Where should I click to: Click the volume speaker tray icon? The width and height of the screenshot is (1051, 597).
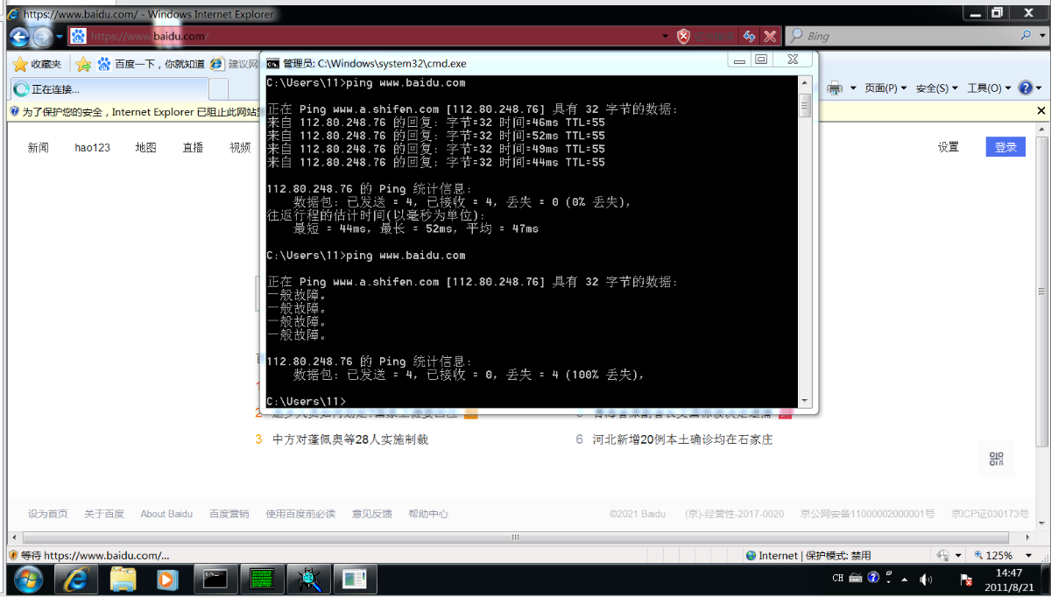coord(927,579)
